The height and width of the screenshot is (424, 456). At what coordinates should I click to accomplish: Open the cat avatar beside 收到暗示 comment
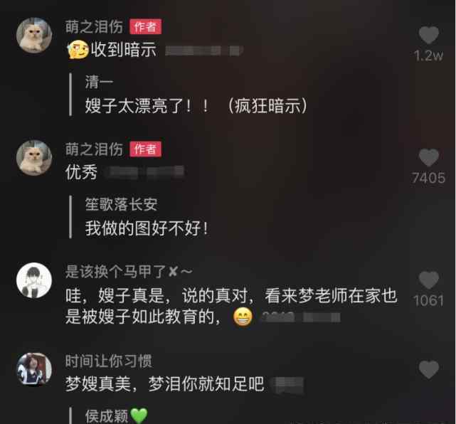tap(34, 35)
